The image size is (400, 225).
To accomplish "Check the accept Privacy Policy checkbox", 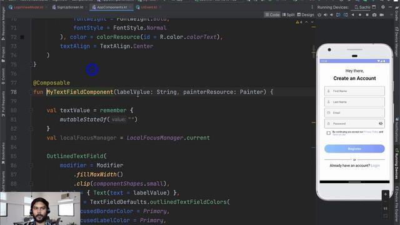I will 328,133.
